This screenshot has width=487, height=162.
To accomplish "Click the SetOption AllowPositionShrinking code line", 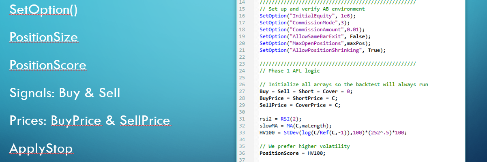I will (x=323, y=50).
